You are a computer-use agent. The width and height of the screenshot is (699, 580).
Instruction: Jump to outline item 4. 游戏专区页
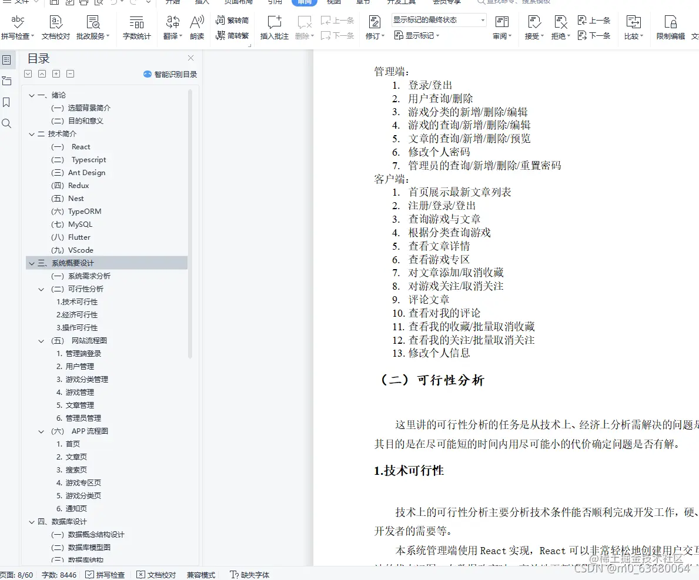[x=78, y=482]
